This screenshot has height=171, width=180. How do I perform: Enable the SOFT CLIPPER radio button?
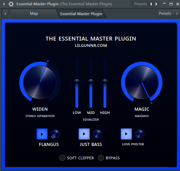point(62,158)
